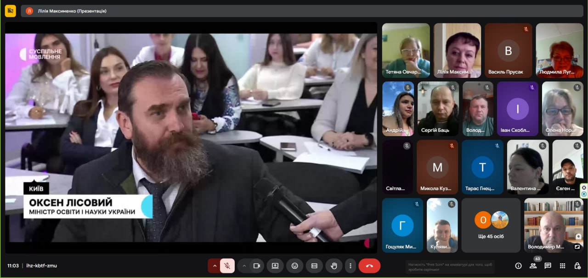Click the yellow camera-off icon top left
This screenshot has height=278, width=588.
[x=10, y=11]
